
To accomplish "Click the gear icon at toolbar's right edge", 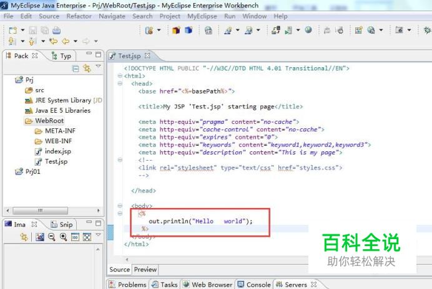I will point(427,30).
